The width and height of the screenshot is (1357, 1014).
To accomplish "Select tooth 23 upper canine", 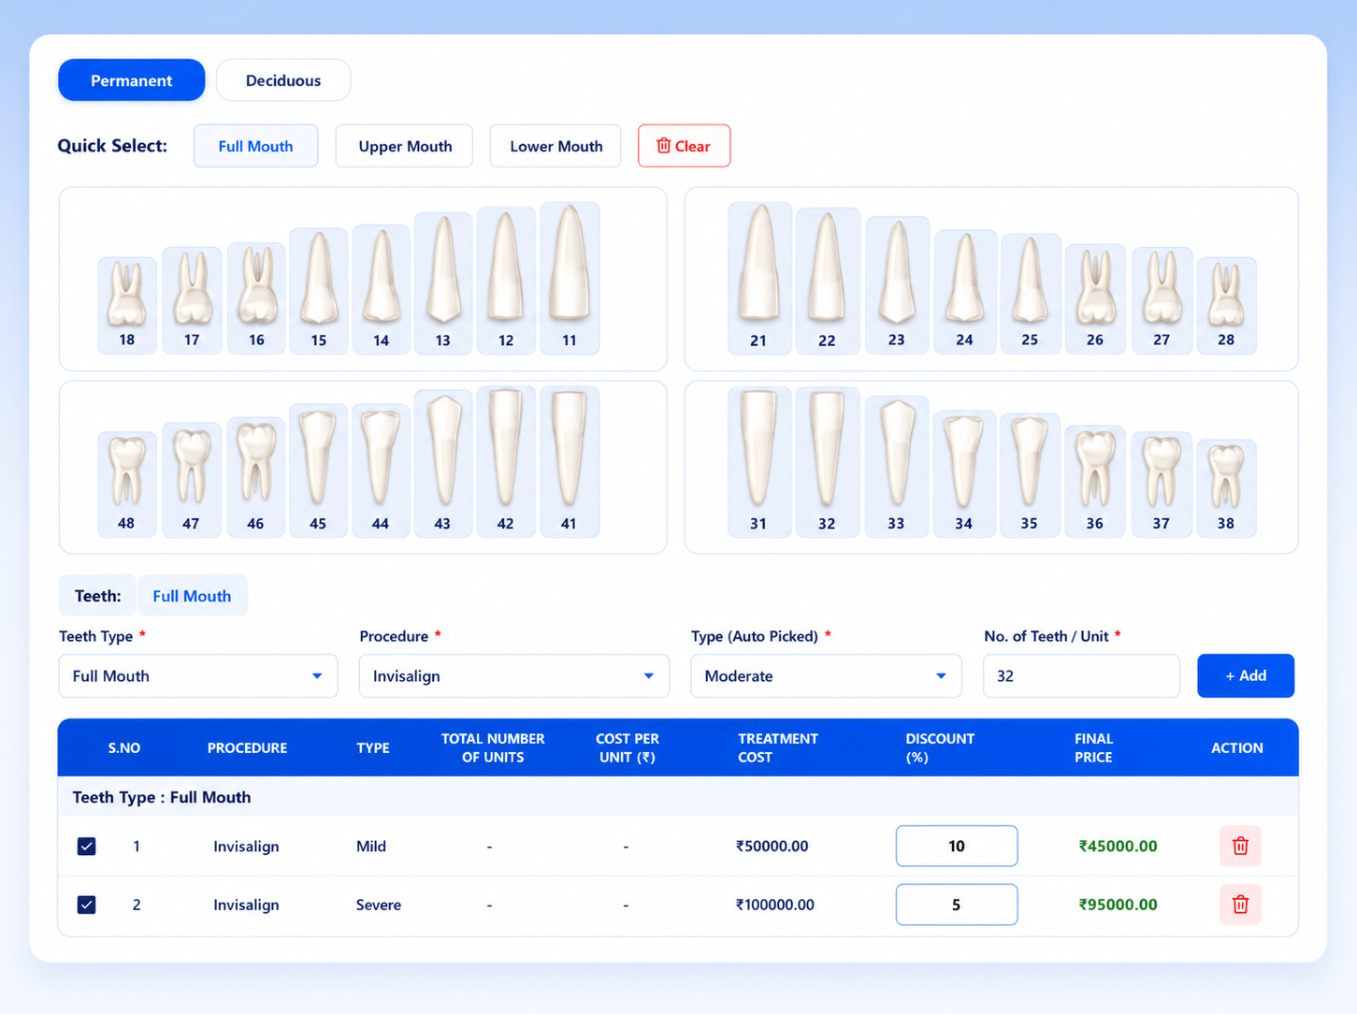I will coord(897,285).
